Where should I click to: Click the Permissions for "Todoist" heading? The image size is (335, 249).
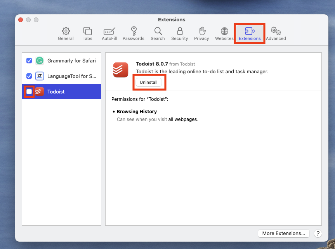(x=140, y=99)
